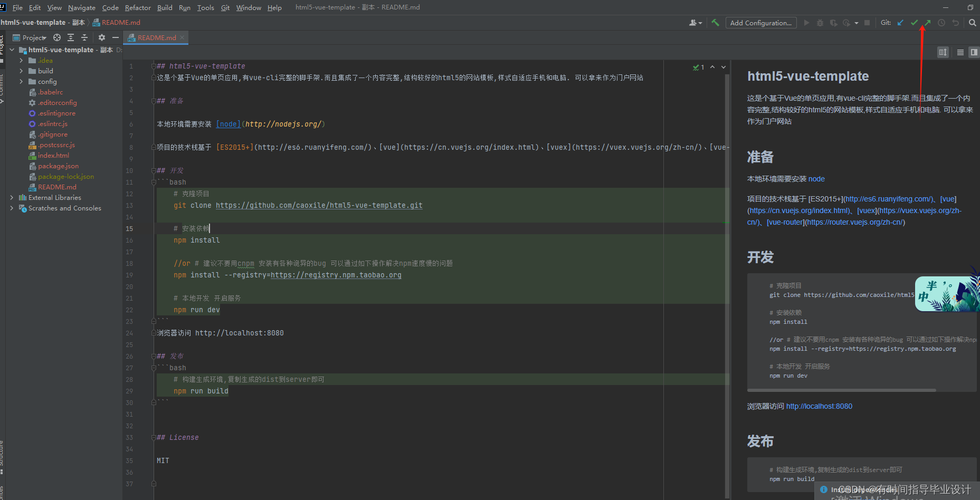Open Project panel gear settings
Viewport: 980px width, 500px height.
click(102, 37)
